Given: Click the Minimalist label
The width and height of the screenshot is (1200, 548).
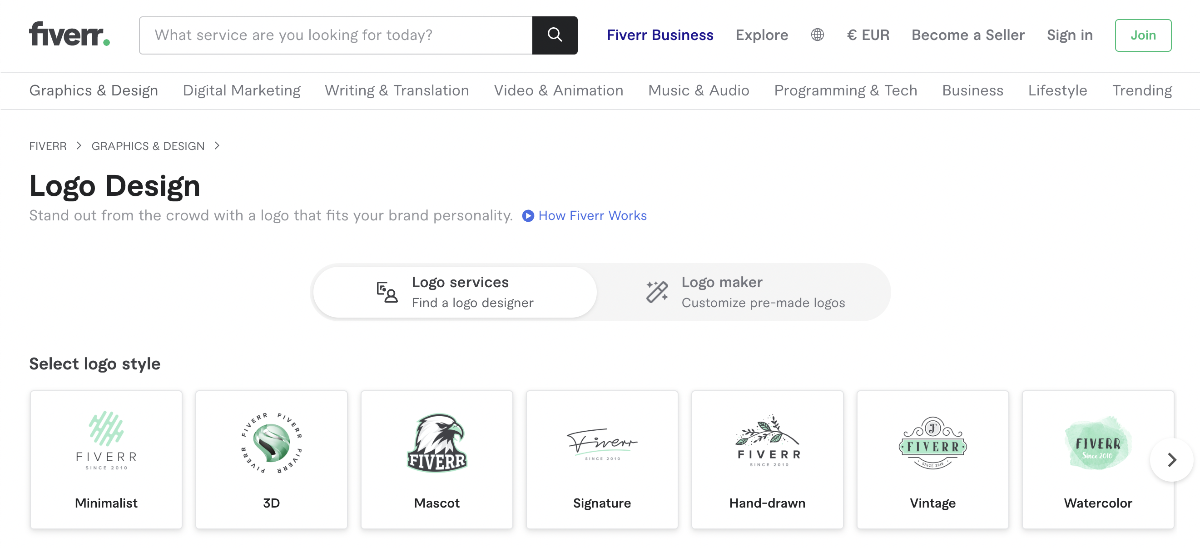Looking at the screenshot, I should pos(106,503).
